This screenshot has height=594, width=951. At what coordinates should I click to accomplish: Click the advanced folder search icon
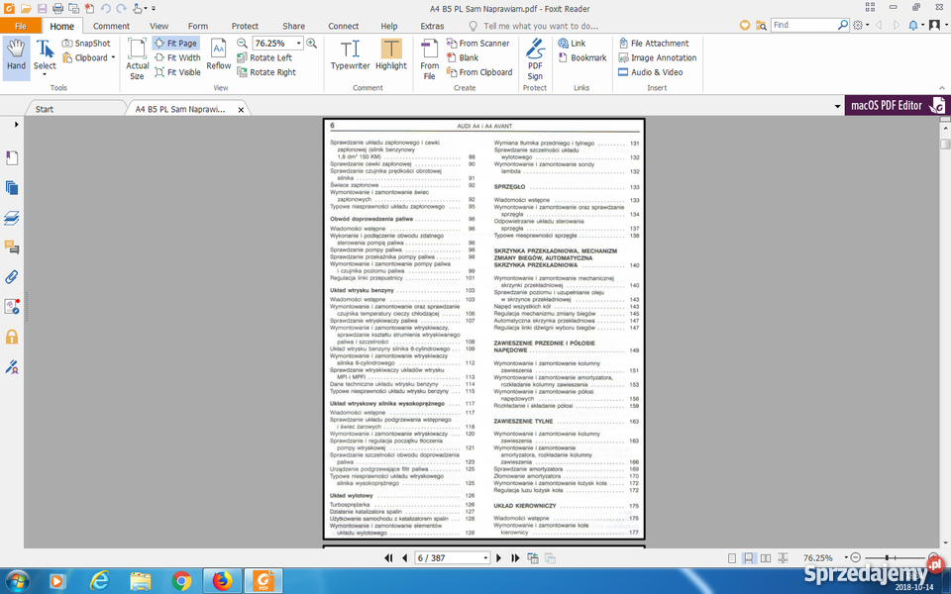click(761, 26)
